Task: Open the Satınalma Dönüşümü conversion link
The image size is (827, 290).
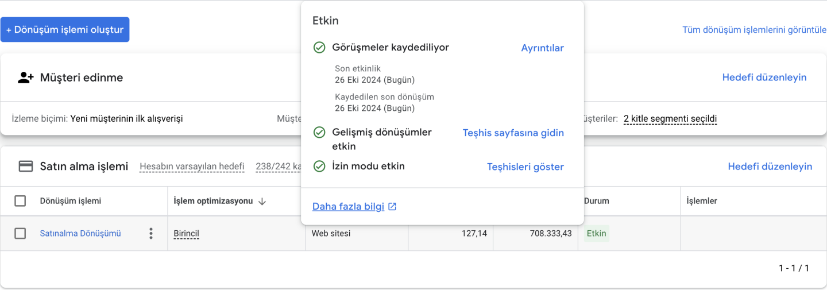Action: point(80,234)
